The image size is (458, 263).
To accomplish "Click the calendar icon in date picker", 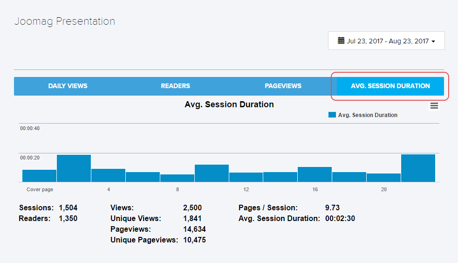I will click(341, 41).
